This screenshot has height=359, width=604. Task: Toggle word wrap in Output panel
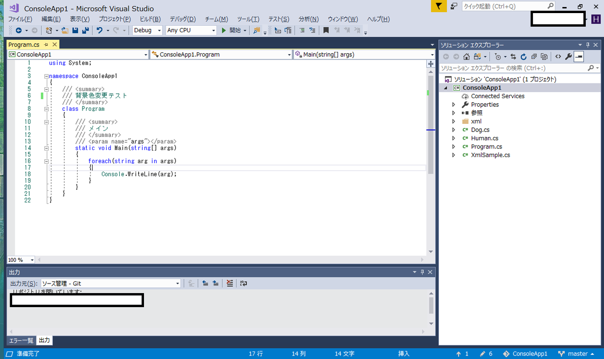244,283
